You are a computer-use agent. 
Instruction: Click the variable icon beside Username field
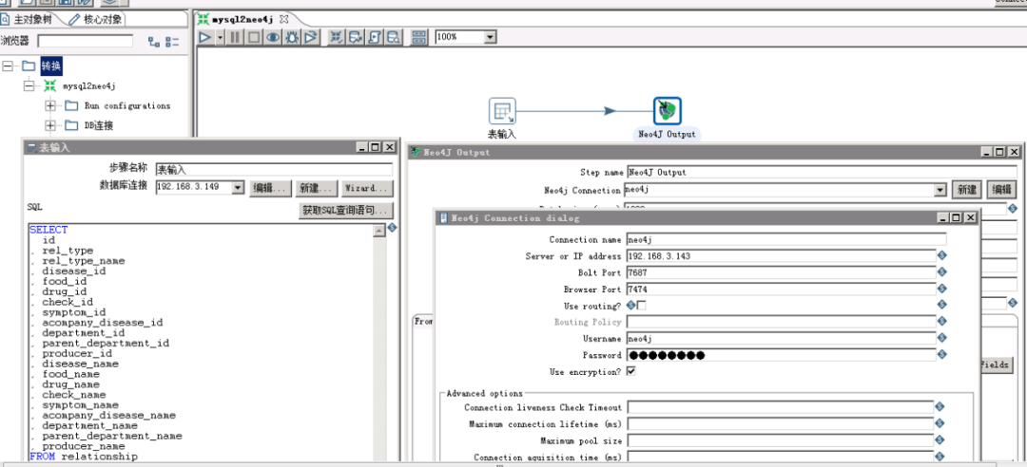click(941, 338)
